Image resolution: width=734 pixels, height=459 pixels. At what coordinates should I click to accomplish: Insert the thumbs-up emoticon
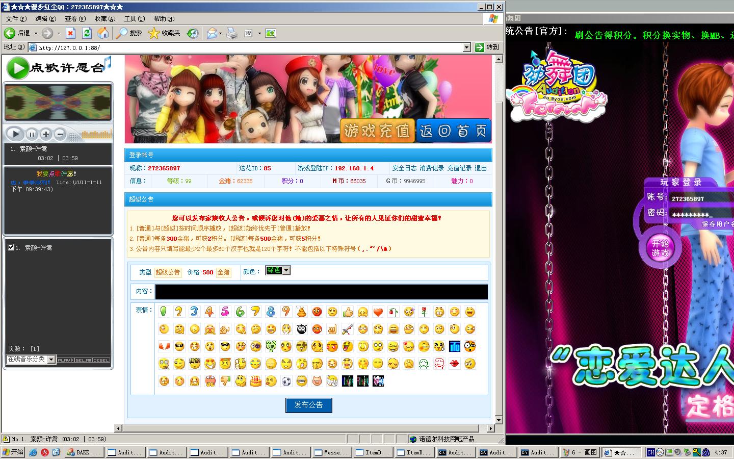(x=348, y=312)
